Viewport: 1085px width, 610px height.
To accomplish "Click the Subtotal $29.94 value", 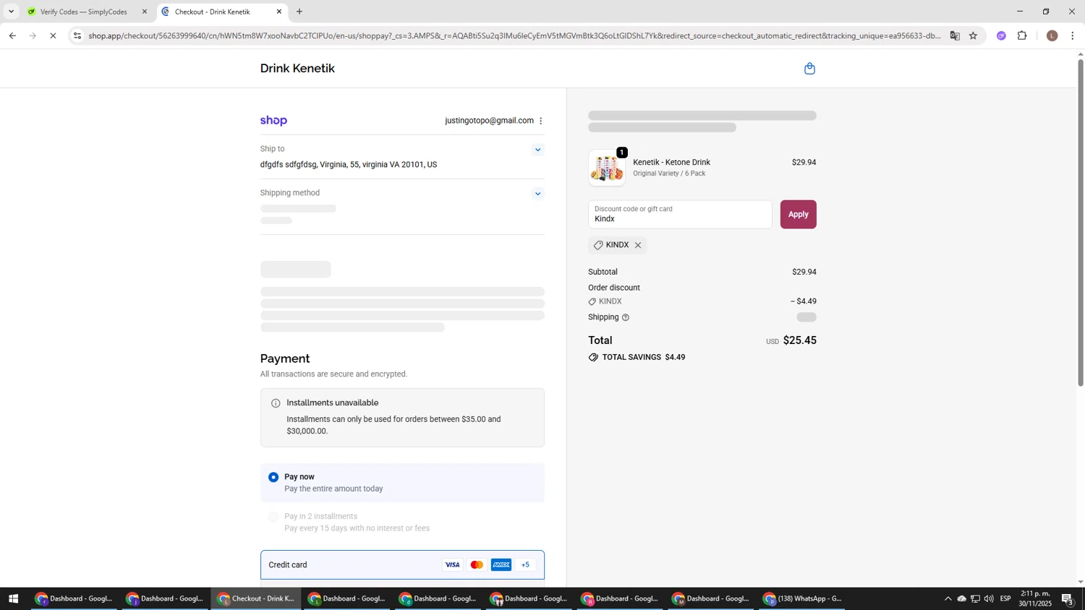I will [x=804, y=272].
